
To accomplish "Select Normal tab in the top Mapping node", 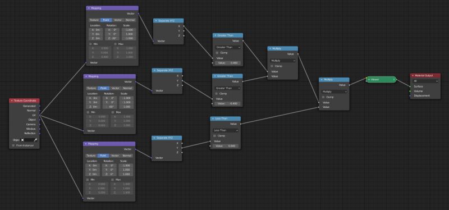I will coord(130,20).
